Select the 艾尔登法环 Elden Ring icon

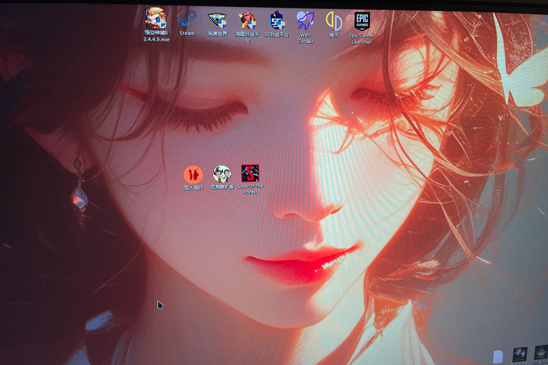click(541, 353)
